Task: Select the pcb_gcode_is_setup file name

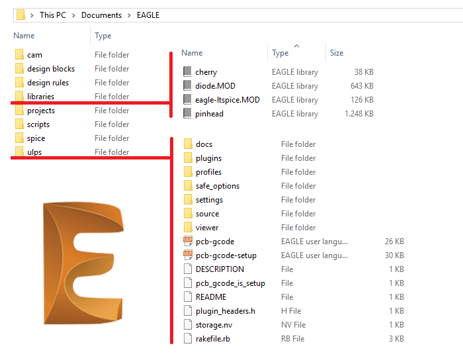Action: pos(230,283)
